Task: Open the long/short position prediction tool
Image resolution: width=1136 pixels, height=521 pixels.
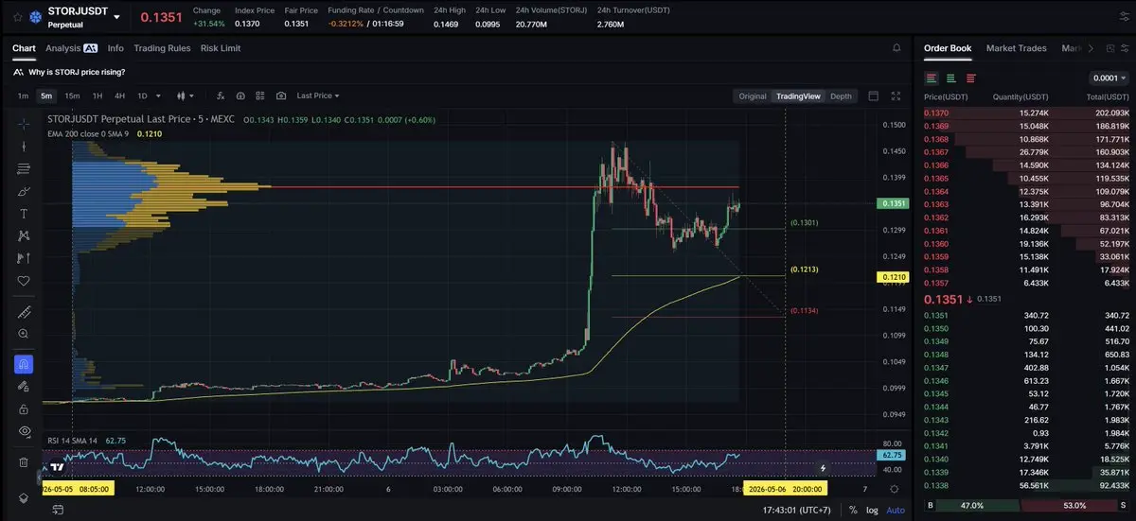Action: tap(24, 258)
